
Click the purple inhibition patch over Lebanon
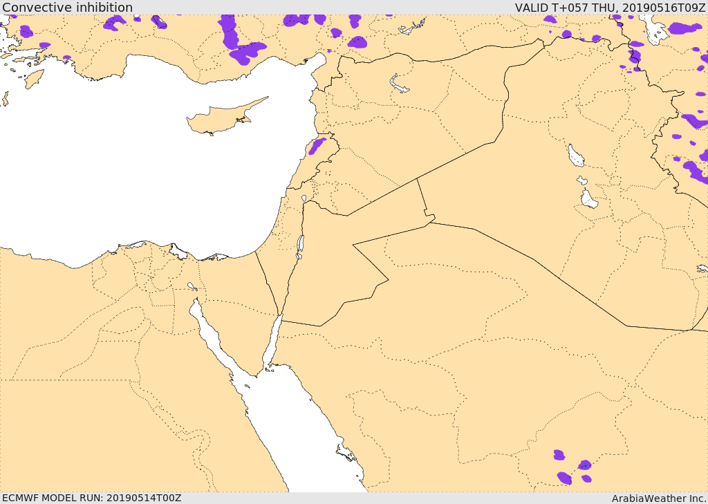pos(317,146)
